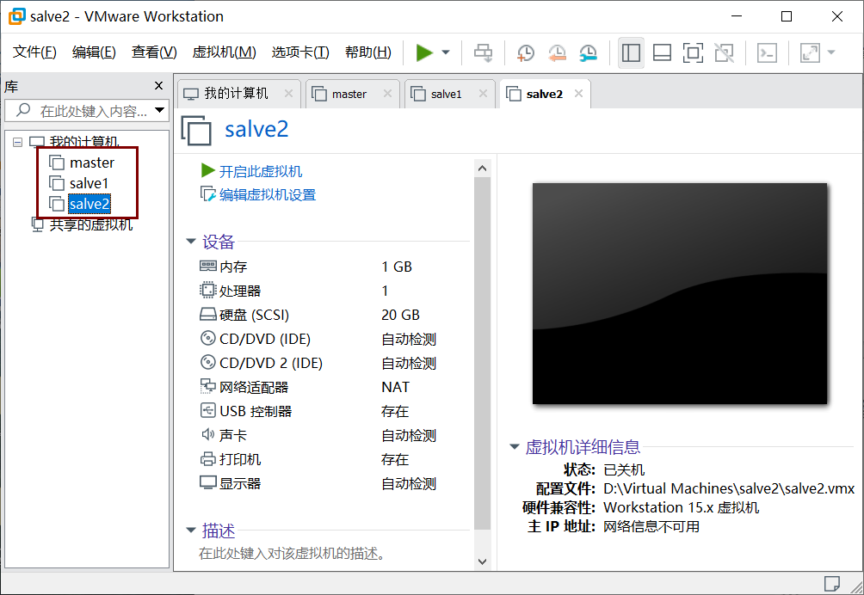864x595 pixels.
Task: Open the library search filter dropdown arrow
Action: [160, 110]
